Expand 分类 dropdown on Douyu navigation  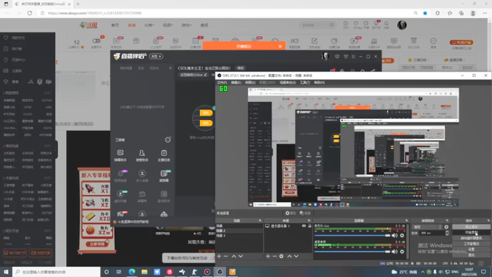(149, 25)
